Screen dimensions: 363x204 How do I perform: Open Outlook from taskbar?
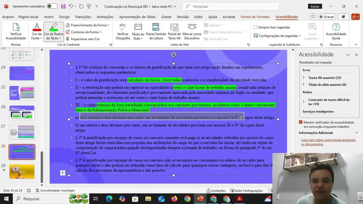(x=161, y=199)
